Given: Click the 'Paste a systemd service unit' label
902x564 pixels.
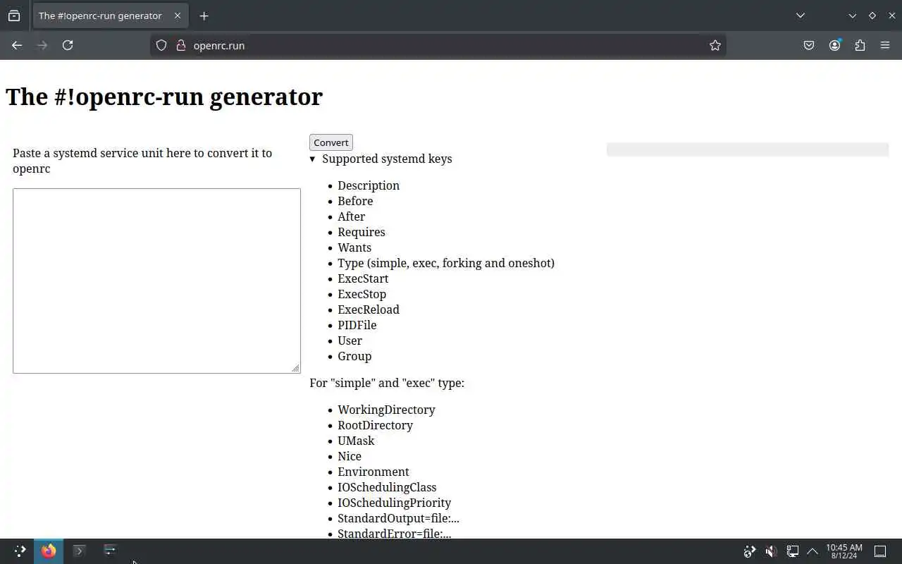Looking at the screenshot, I should pyautogui.click(x=142, y=161).
